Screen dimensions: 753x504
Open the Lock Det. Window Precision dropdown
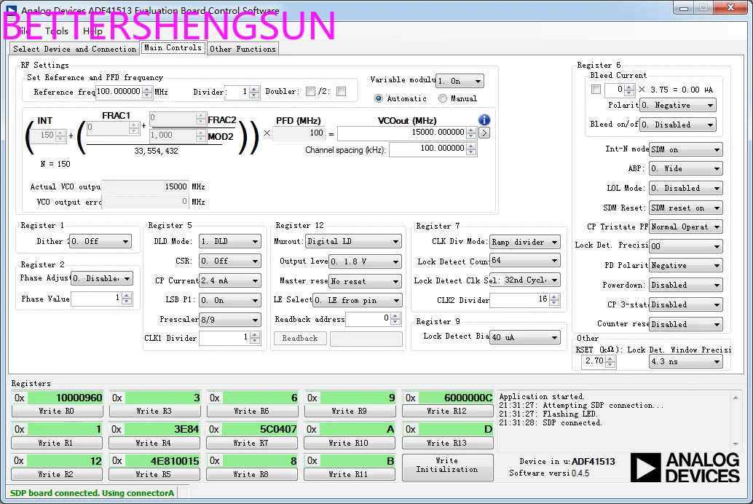(x=685, y=361)
